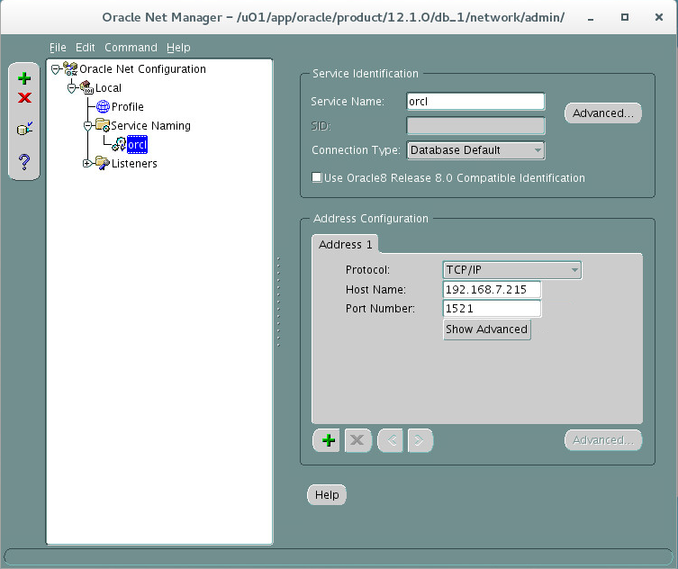Select the orcl service entry in tree
The height and width of the screenshot is (569, 678).
pos(137,144)
